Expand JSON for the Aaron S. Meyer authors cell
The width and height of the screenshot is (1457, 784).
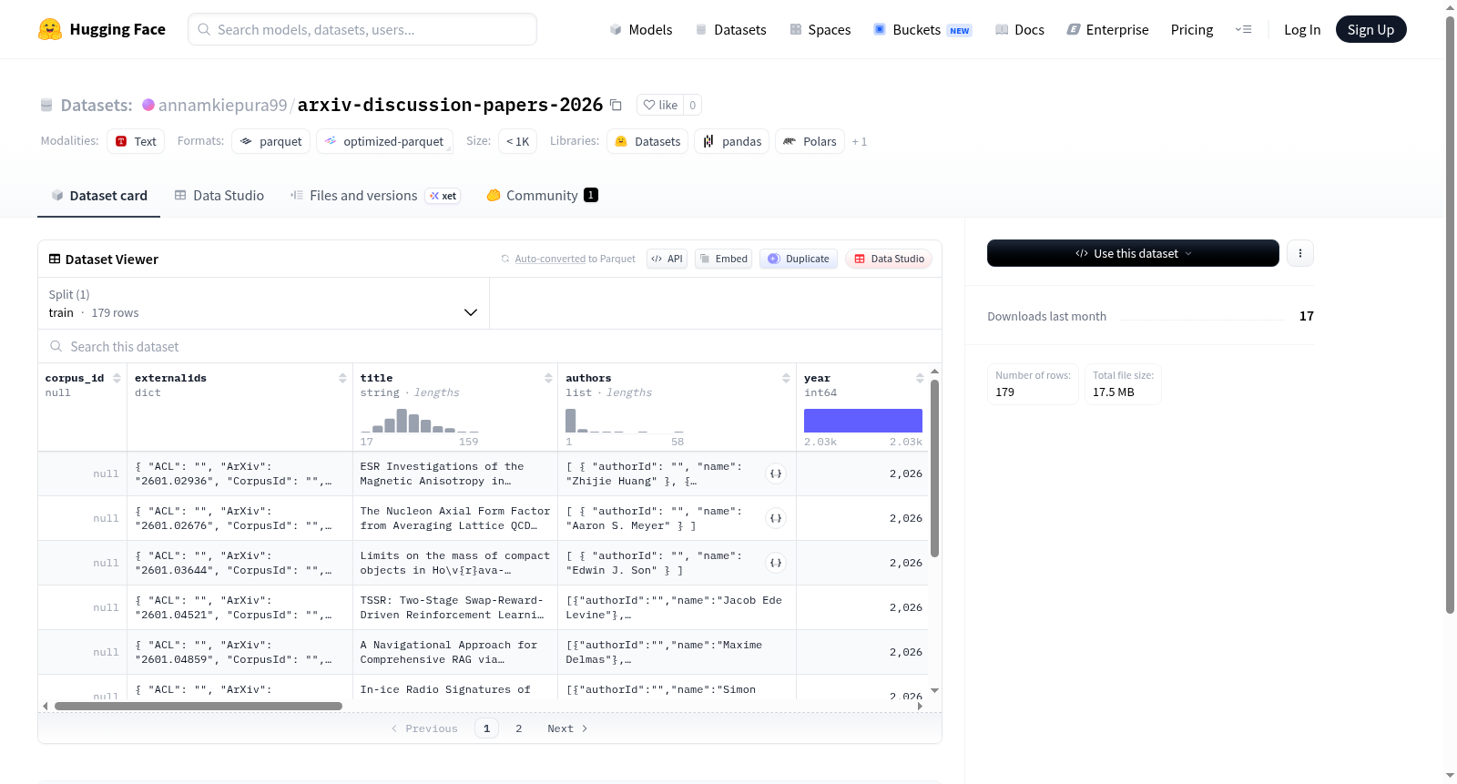(776, 518)
